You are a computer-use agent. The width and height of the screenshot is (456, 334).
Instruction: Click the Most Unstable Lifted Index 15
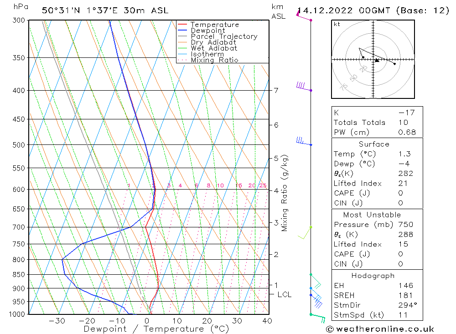pos(404,244)
